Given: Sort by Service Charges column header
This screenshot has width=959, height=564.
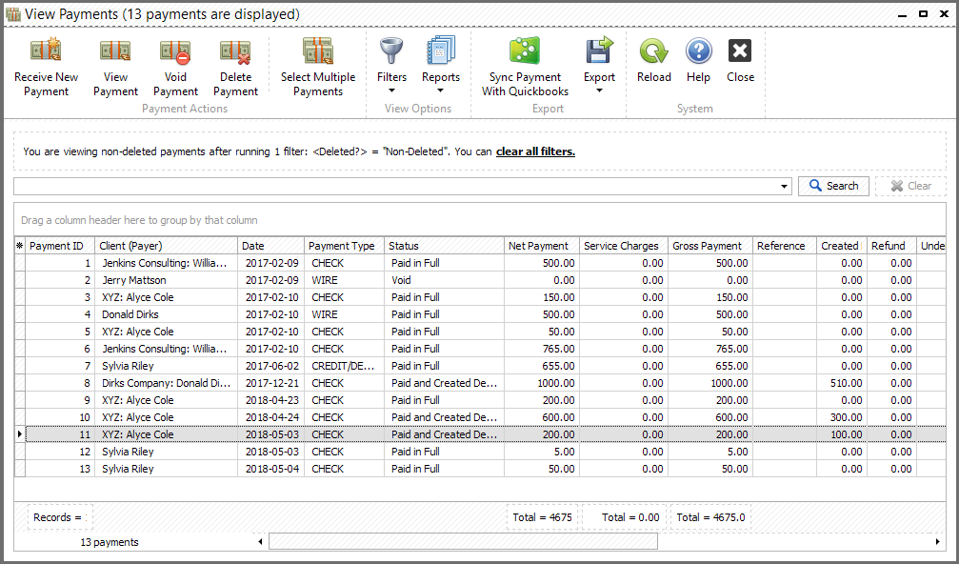Looking at the screenshot, I should (623, 246).
